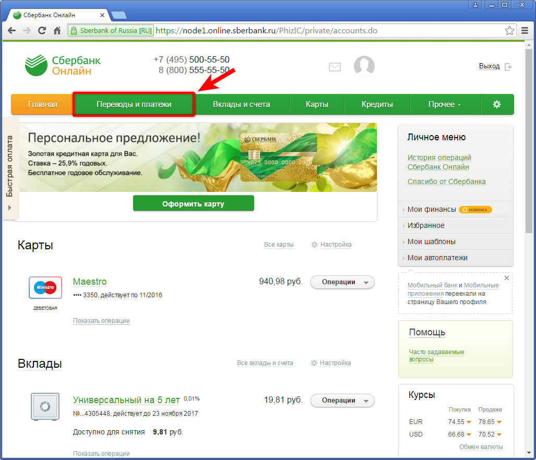Click the Обмен валюты link
Viewport: 536px width, 460px height.
click(x=481, y=447)
